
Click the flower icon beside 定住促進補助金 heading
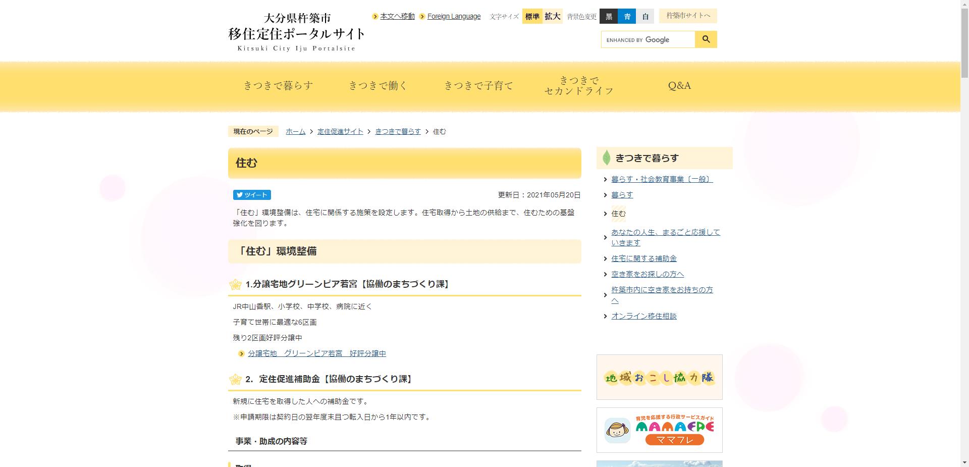coord(236,379)
